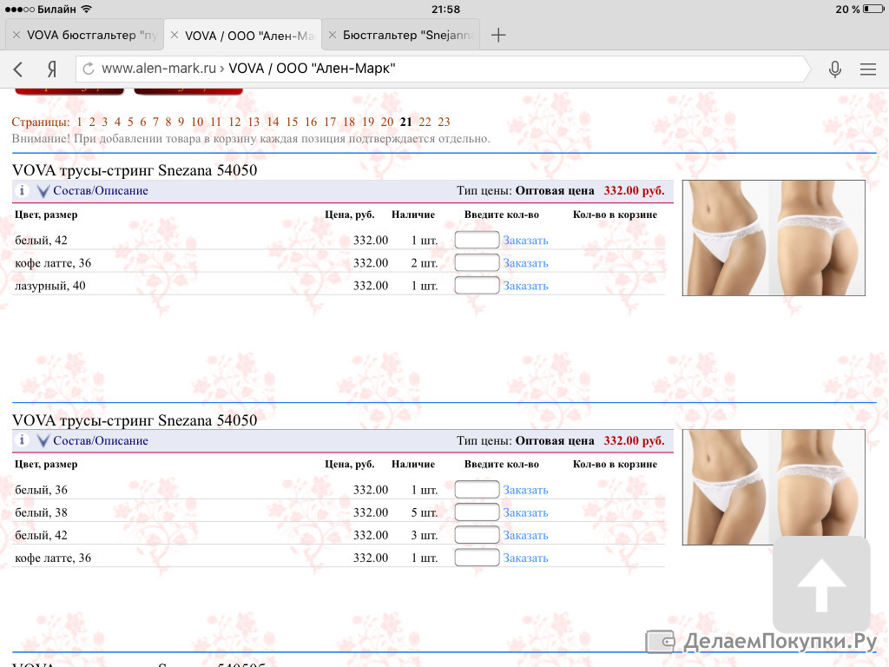Click the 3 шт. availability value
This screenshot has height=667, width=889.
pyautogui.click(x=425, y=535)
